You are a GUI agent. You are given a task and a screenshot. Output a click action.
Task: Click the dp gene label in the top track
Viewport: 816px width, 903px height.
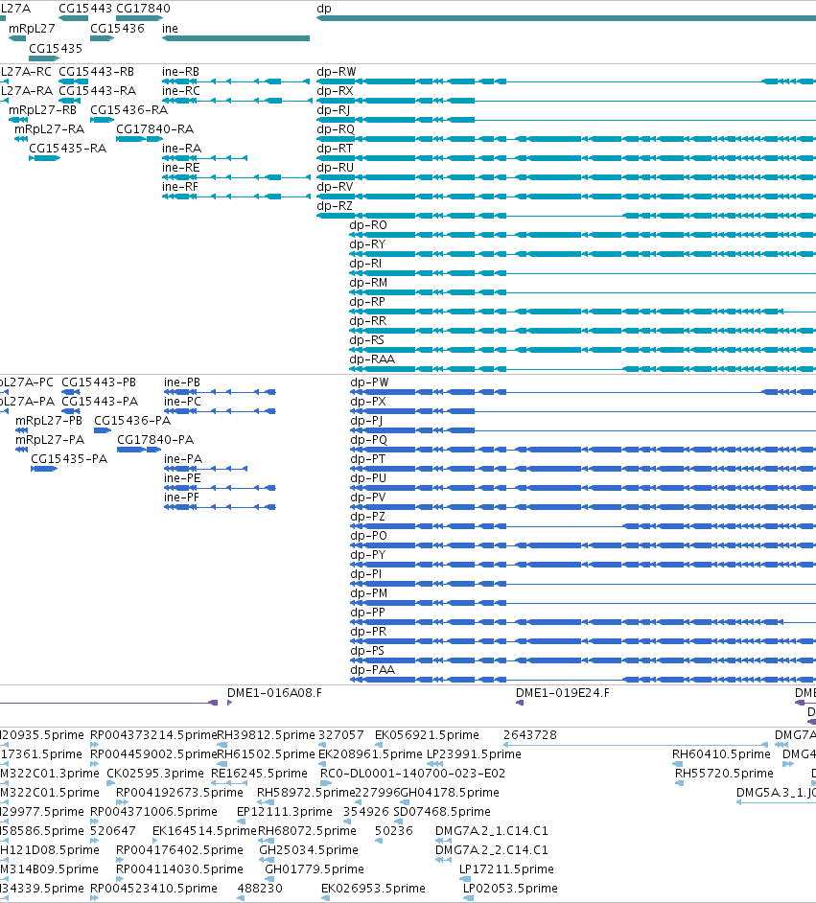pyautogui.click(x=324, y=9)
